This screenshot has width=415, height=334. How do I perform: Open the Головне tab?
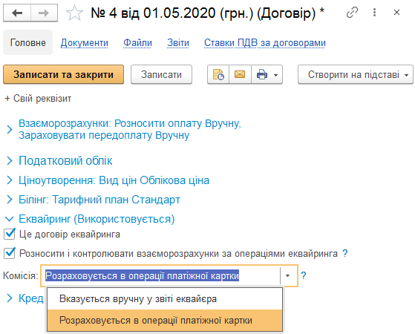27,42
